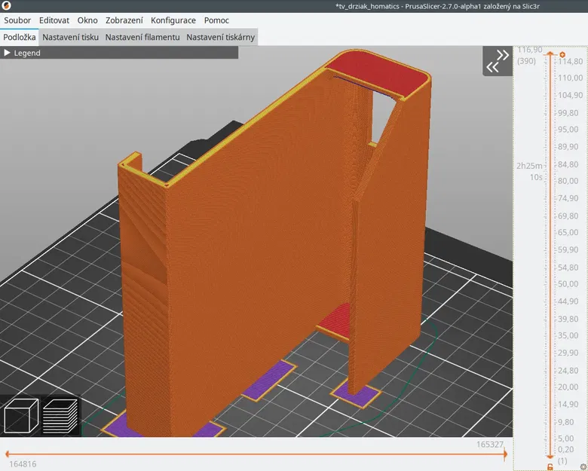This screenshot has width=588, height=471.
Task: Switch to Nastavení tiskárny tab
Action: coord(220,37)
